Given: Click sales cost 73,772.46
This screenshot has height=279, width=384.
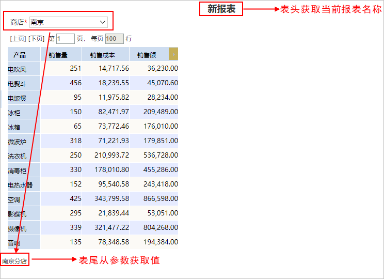Looking at the screenshot, I should coord(114,126).
